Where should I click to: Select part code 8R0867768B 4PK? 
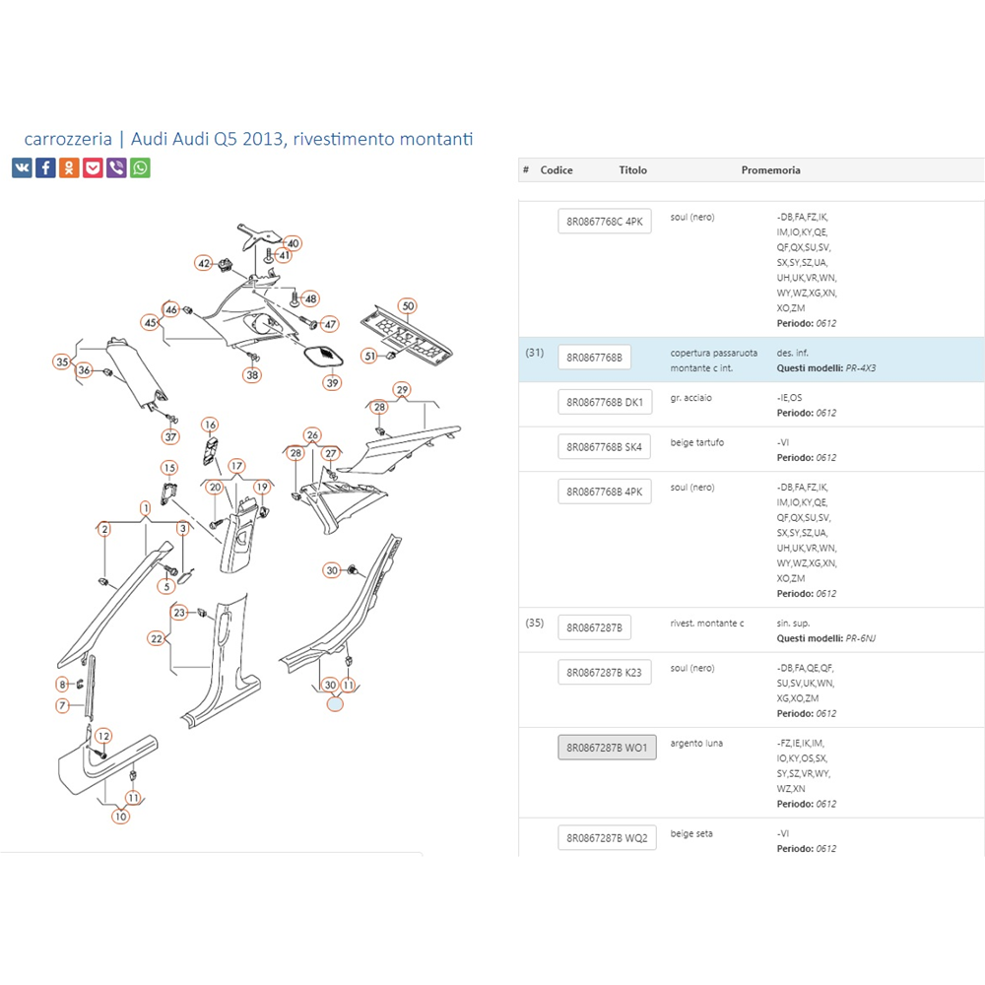605,492
